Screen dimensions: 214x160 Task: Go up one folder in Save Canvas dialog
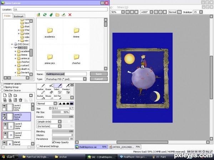point(39,15)
